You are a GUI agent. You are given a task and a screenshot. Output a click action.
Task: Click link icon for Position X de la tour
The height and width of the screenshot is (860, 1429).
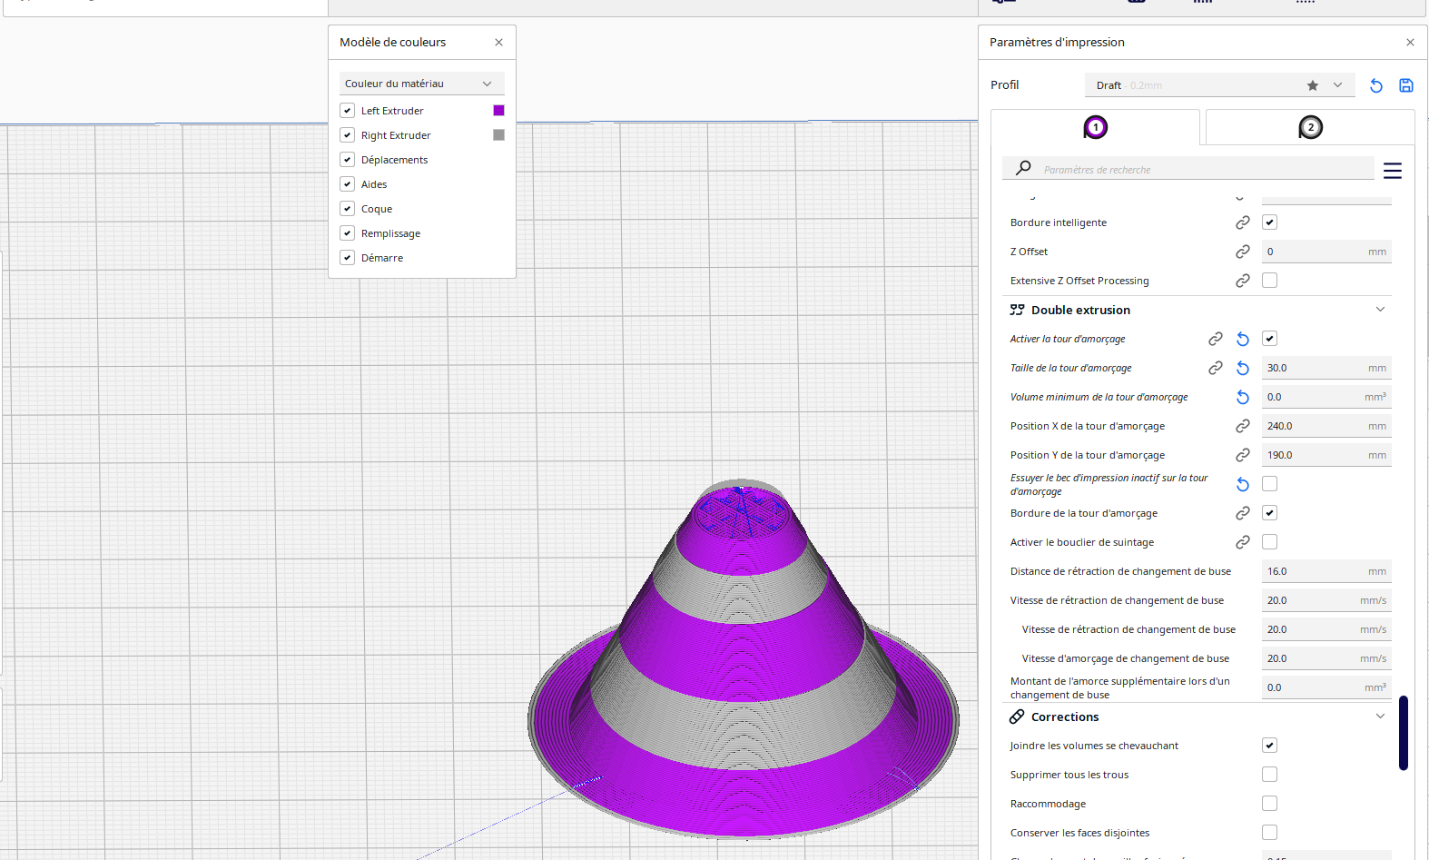click(x=1243, y=426)
